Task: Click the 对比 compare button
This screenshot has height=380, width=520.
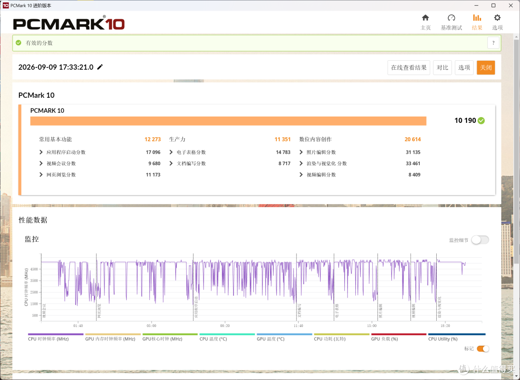Action: tap(442, 67)
